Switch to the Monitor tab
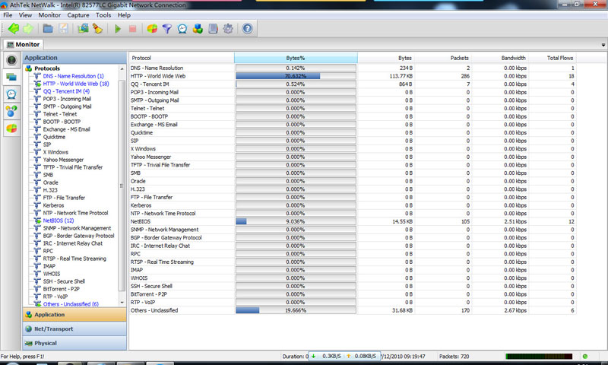 pyautogui.click(x=23, y=45)
